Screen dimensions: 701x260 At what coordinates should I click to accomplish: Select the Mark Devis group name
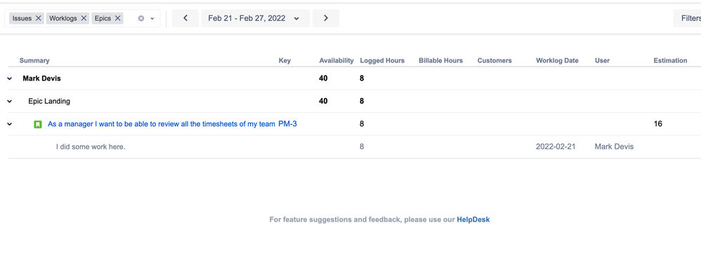pyautogui.click(x=41, y=78)
